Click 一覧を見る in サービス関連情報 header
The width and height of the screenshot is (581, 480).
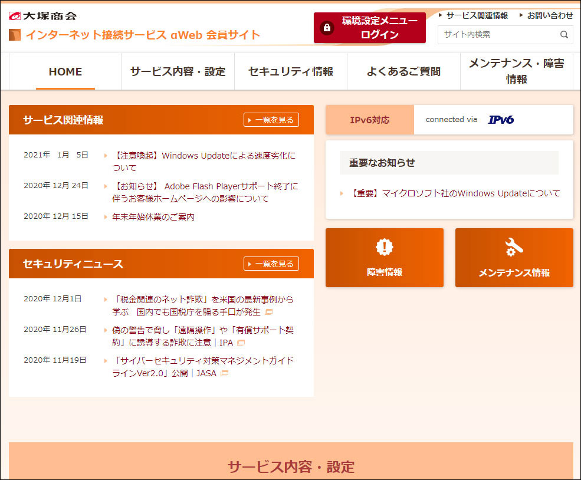pyautogui.click(x=271, y=120)
